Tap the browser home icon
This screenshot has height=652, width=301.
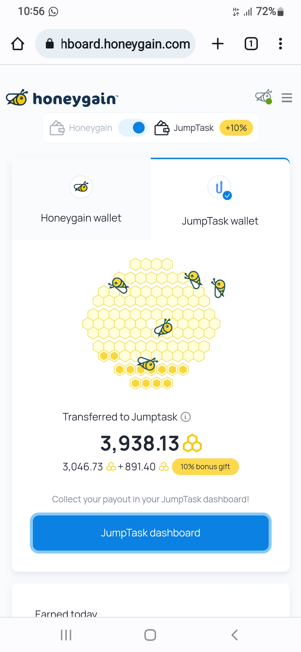coord(18,44)
